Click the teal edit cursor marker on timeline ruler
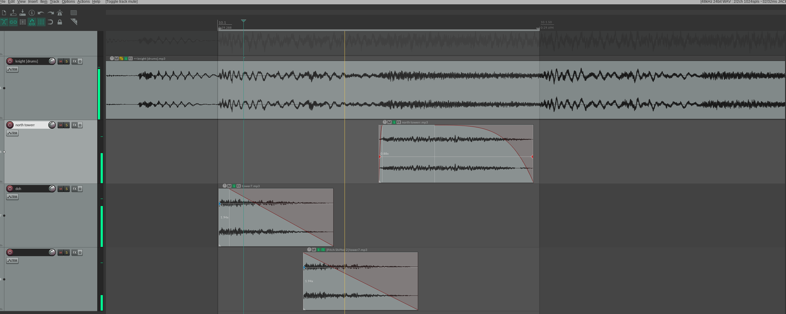Image resolution: width=786 pixels, height=314 pixels. (243, 21)
